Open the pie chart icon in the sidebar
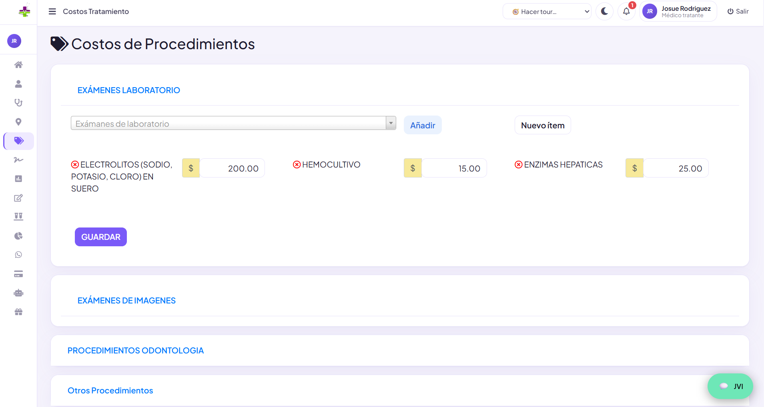 tap(18, 236)
